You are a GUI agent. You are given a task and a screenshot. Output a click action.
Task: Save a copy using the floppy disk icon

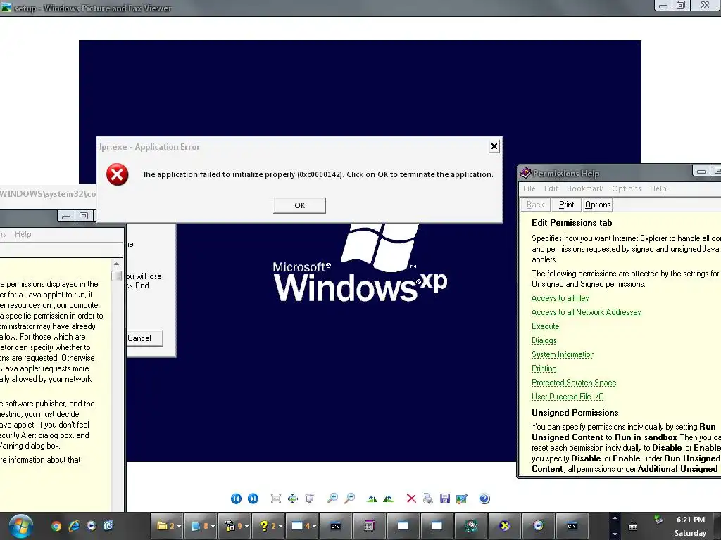pos(445,499)
